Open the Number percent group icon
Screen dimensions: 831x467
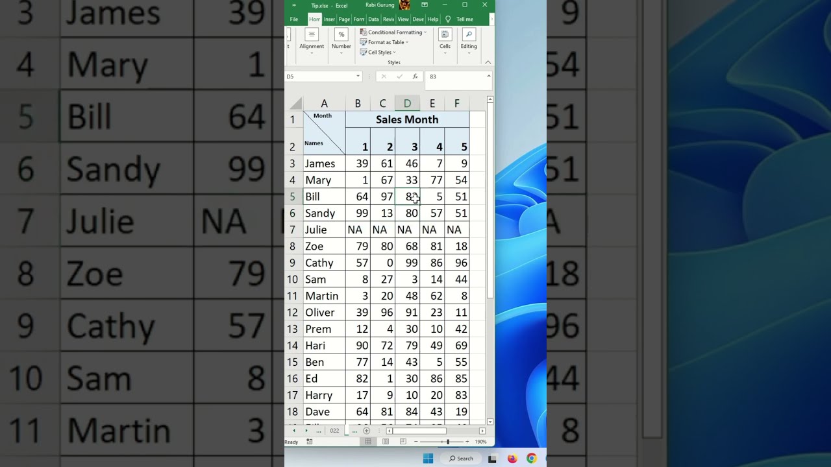coord(341,34)
